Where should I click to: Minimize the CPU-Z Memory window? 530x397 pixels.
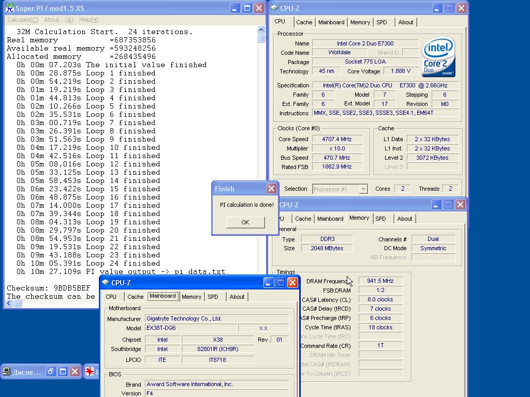(x=436, y=204)
